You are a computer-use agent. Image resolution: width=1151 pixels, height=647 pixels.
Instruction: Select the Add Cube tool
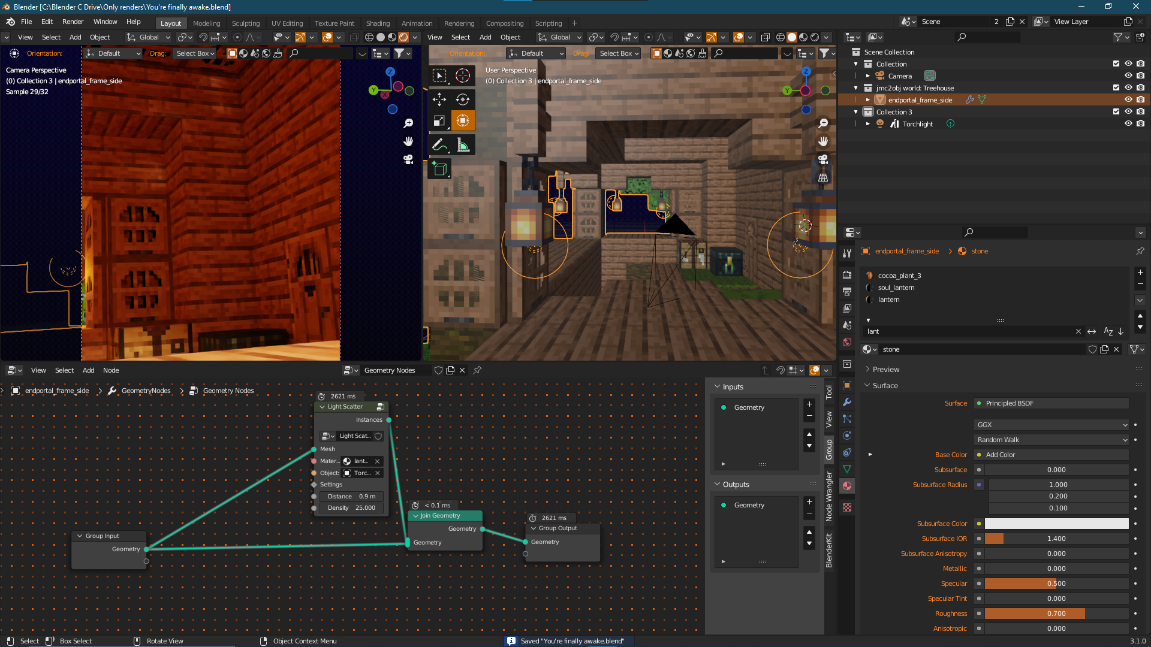pyautogui.click(x=439, y=169)
